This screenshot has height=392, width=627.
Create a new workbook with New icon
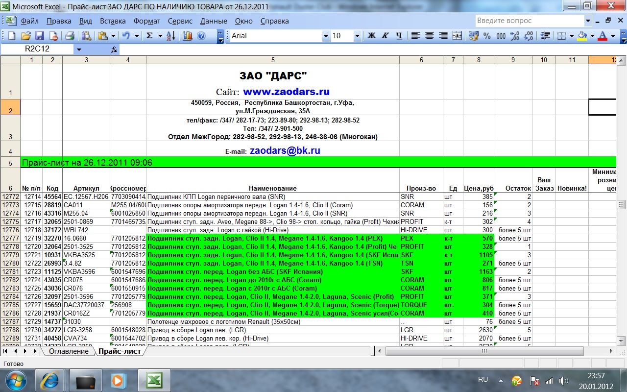click(x=12, y=36)
